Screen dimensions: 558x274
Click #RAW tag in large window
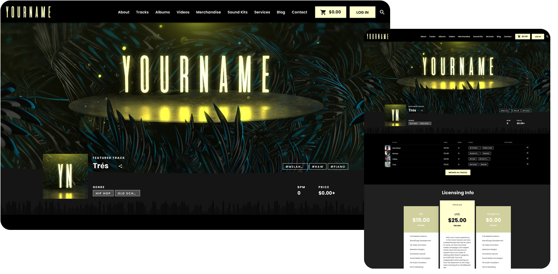coord(318,166)
